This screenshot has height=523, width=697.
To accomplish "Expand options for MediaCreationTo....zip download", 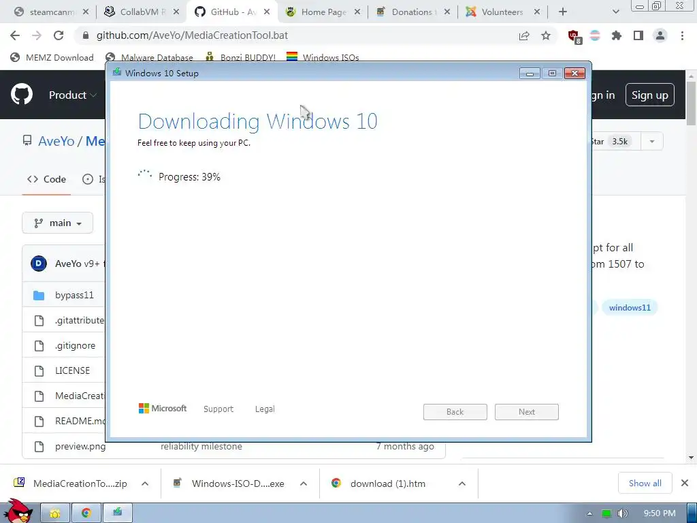I will (x=145, y=484).
